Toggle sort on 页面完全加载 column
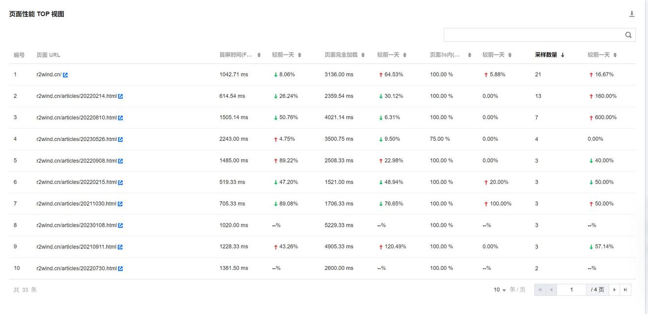Screen dimensions: 648x314 (x=362, y=54)
